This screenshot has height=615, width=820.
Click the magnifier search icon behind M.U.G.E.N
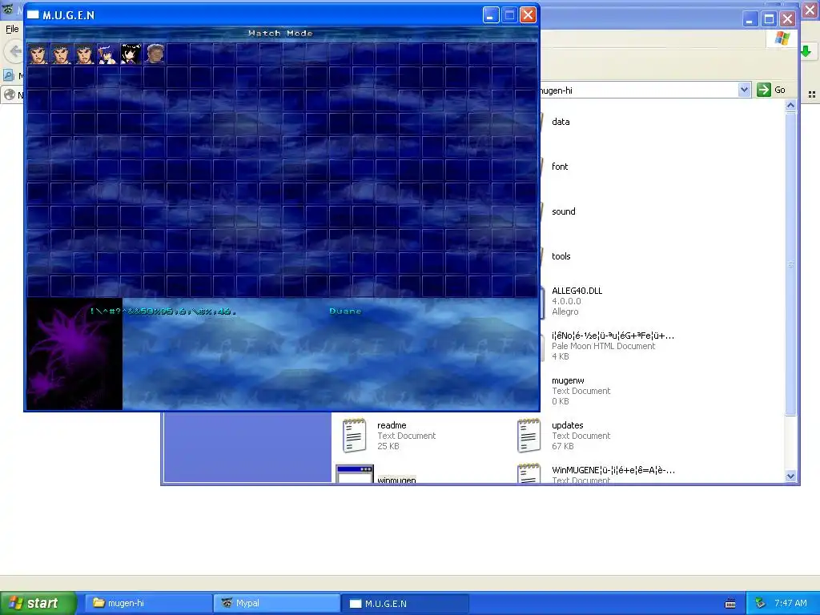click(9, 75)
